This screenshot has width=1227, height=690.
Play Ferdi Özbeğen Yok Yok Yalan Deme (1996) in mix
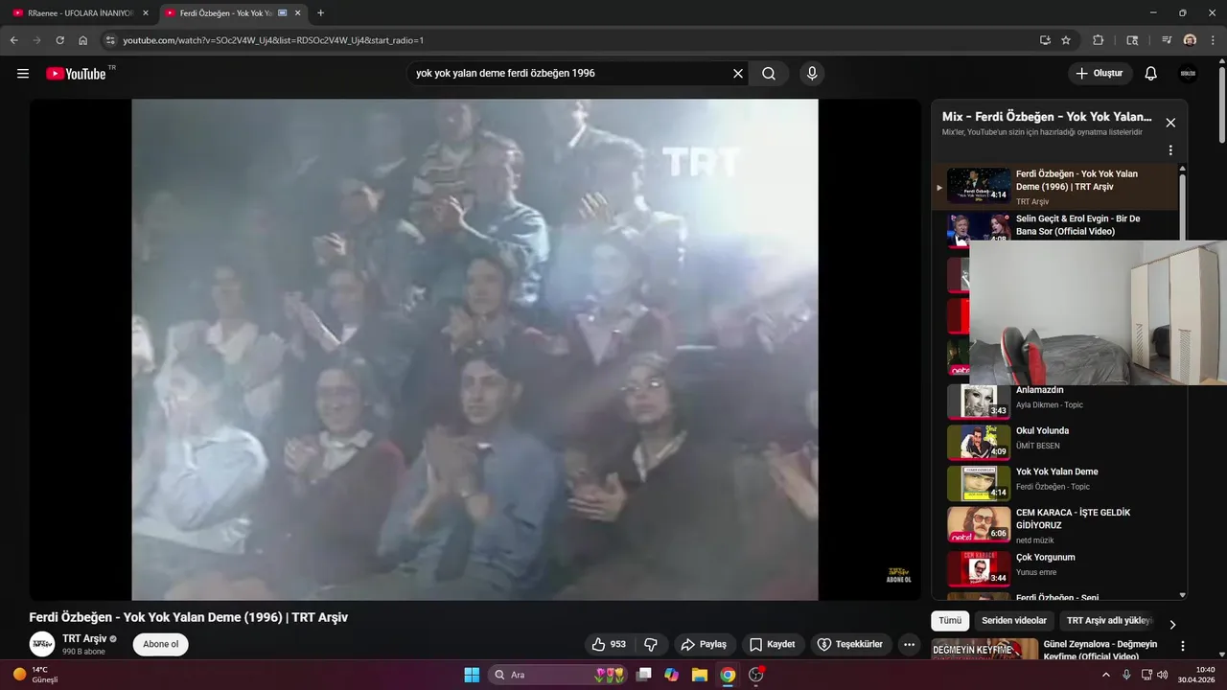(x=1054, y=186)
